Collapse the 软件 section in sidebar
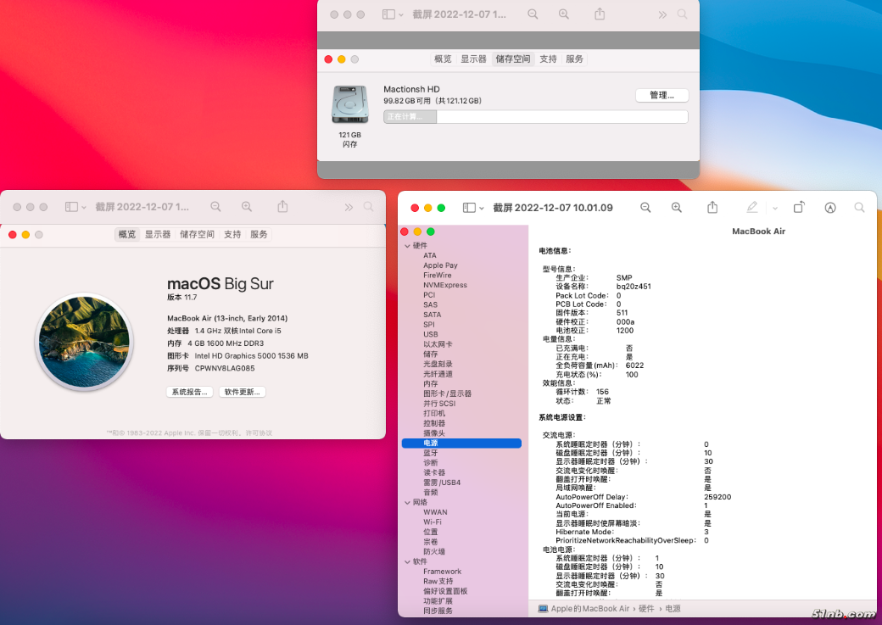Viewport: 882px width, 625px height. tap(407, 561)
